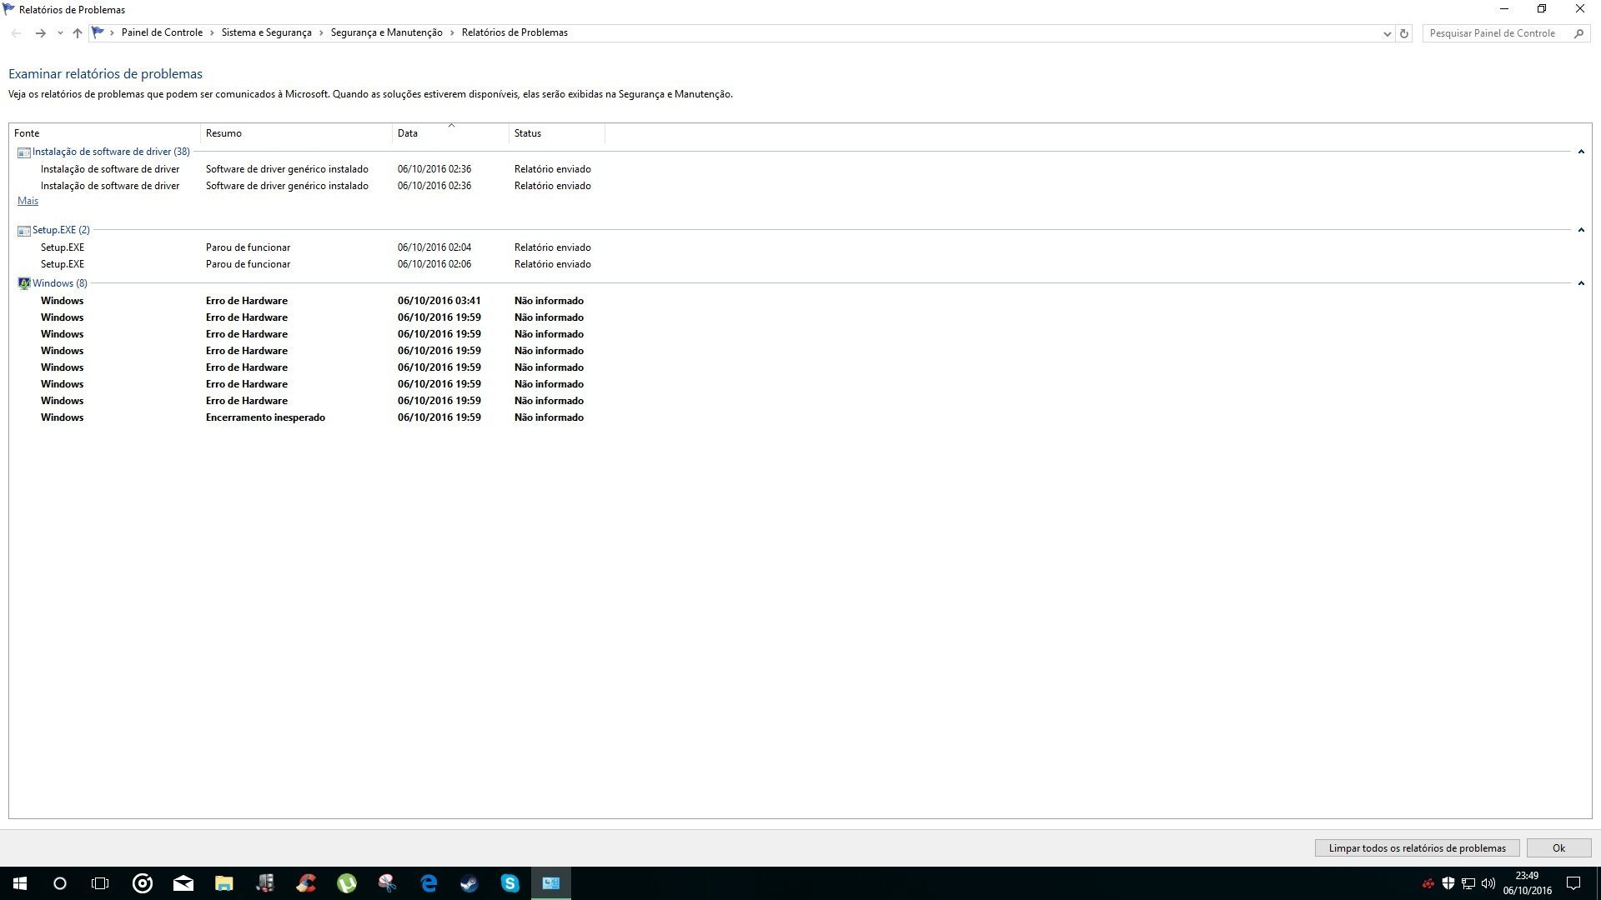The height and width of the screenshot is (900, 1601).
Task: Open the computer tower taskbar icon
Action: click(265, 883)
